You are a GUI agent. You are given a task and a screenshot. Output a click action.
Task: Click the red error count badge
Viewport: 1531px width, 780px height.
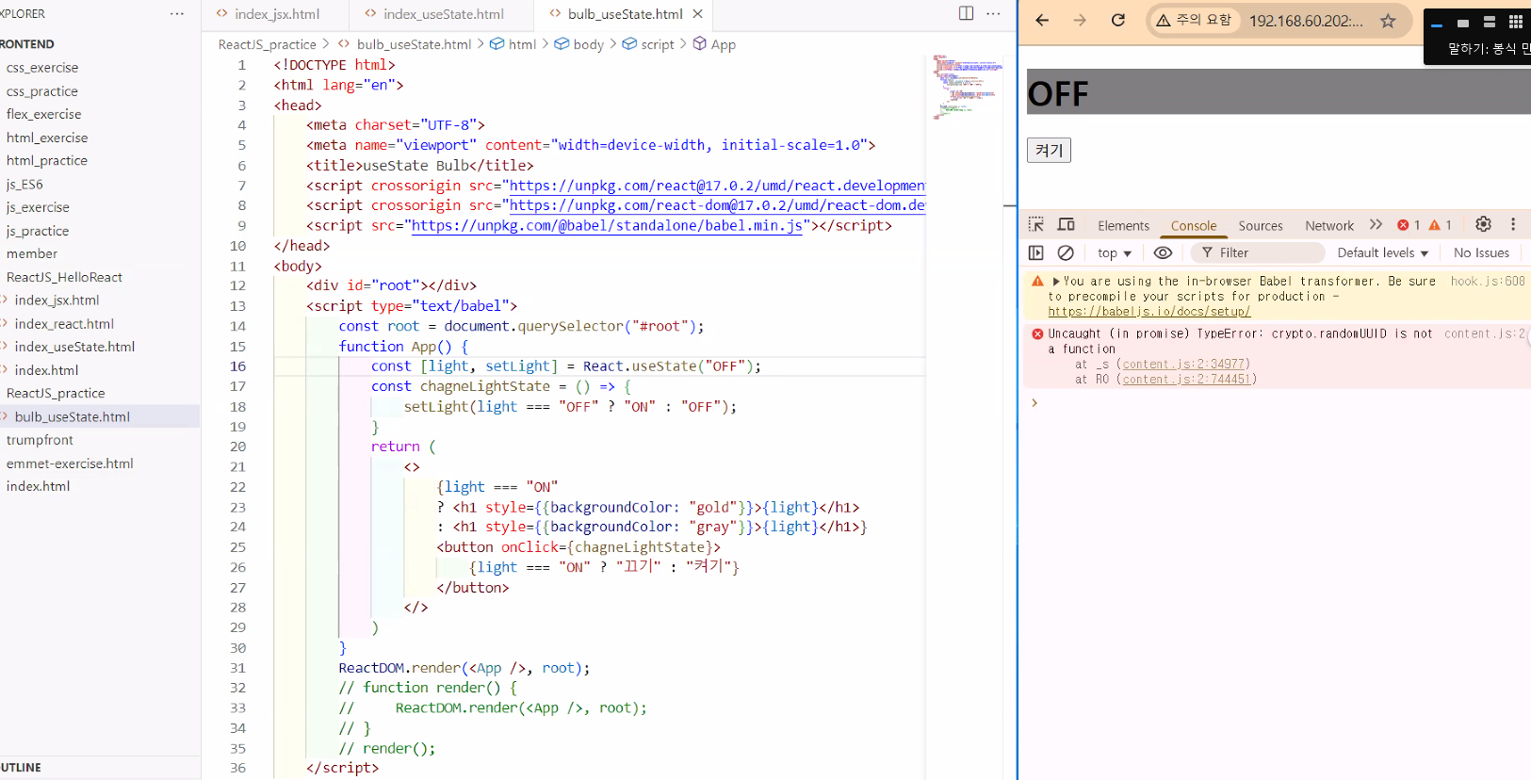point(1409,225)
